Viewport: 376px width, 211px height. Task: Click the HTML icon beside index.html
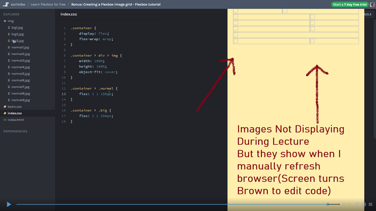5,120
